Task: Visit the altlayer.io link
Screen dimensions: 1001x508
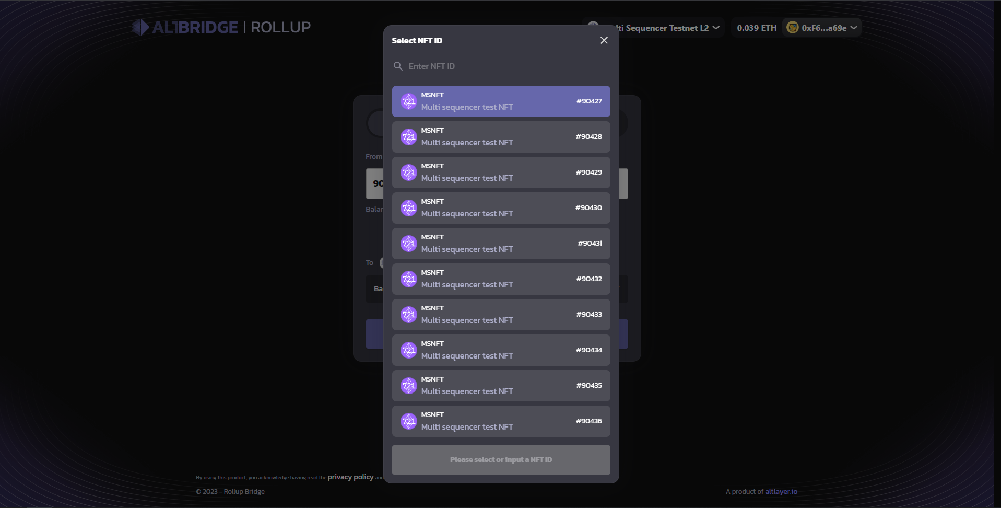Action: 781,491
